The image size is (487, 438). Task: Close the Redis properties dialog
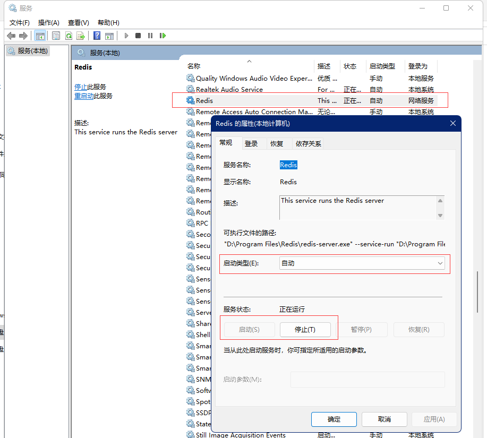(453, 124)
